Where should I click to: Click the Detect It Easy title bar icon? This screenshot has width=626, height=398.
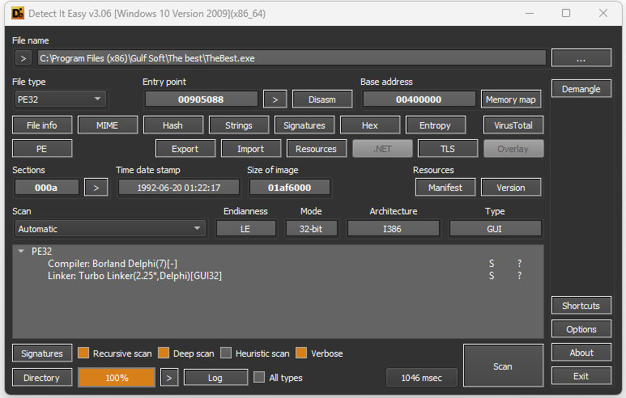click(18, 13)
